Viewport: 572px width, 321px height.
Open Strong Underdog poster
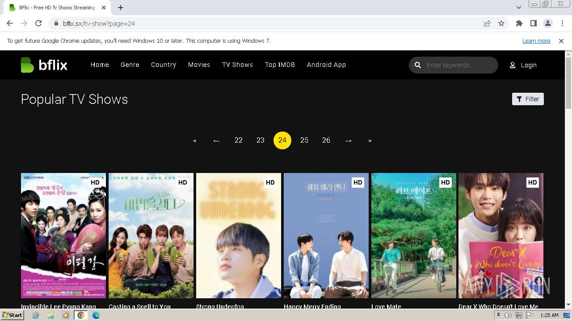point(239,235)
